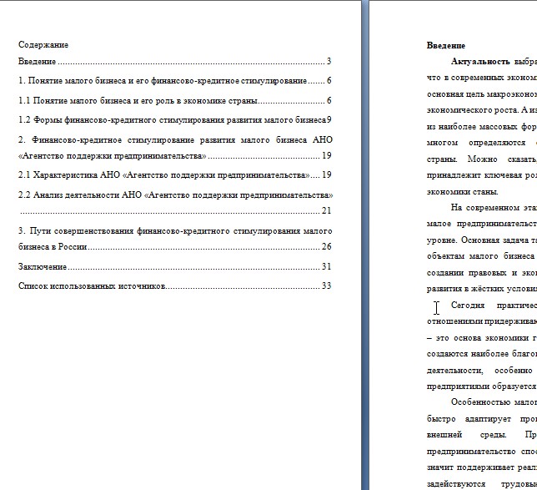This screenshot has height=490, width=537.
Task: Open chapter 3 'Пути совершенствования' entry
Action: coord(175,239)
